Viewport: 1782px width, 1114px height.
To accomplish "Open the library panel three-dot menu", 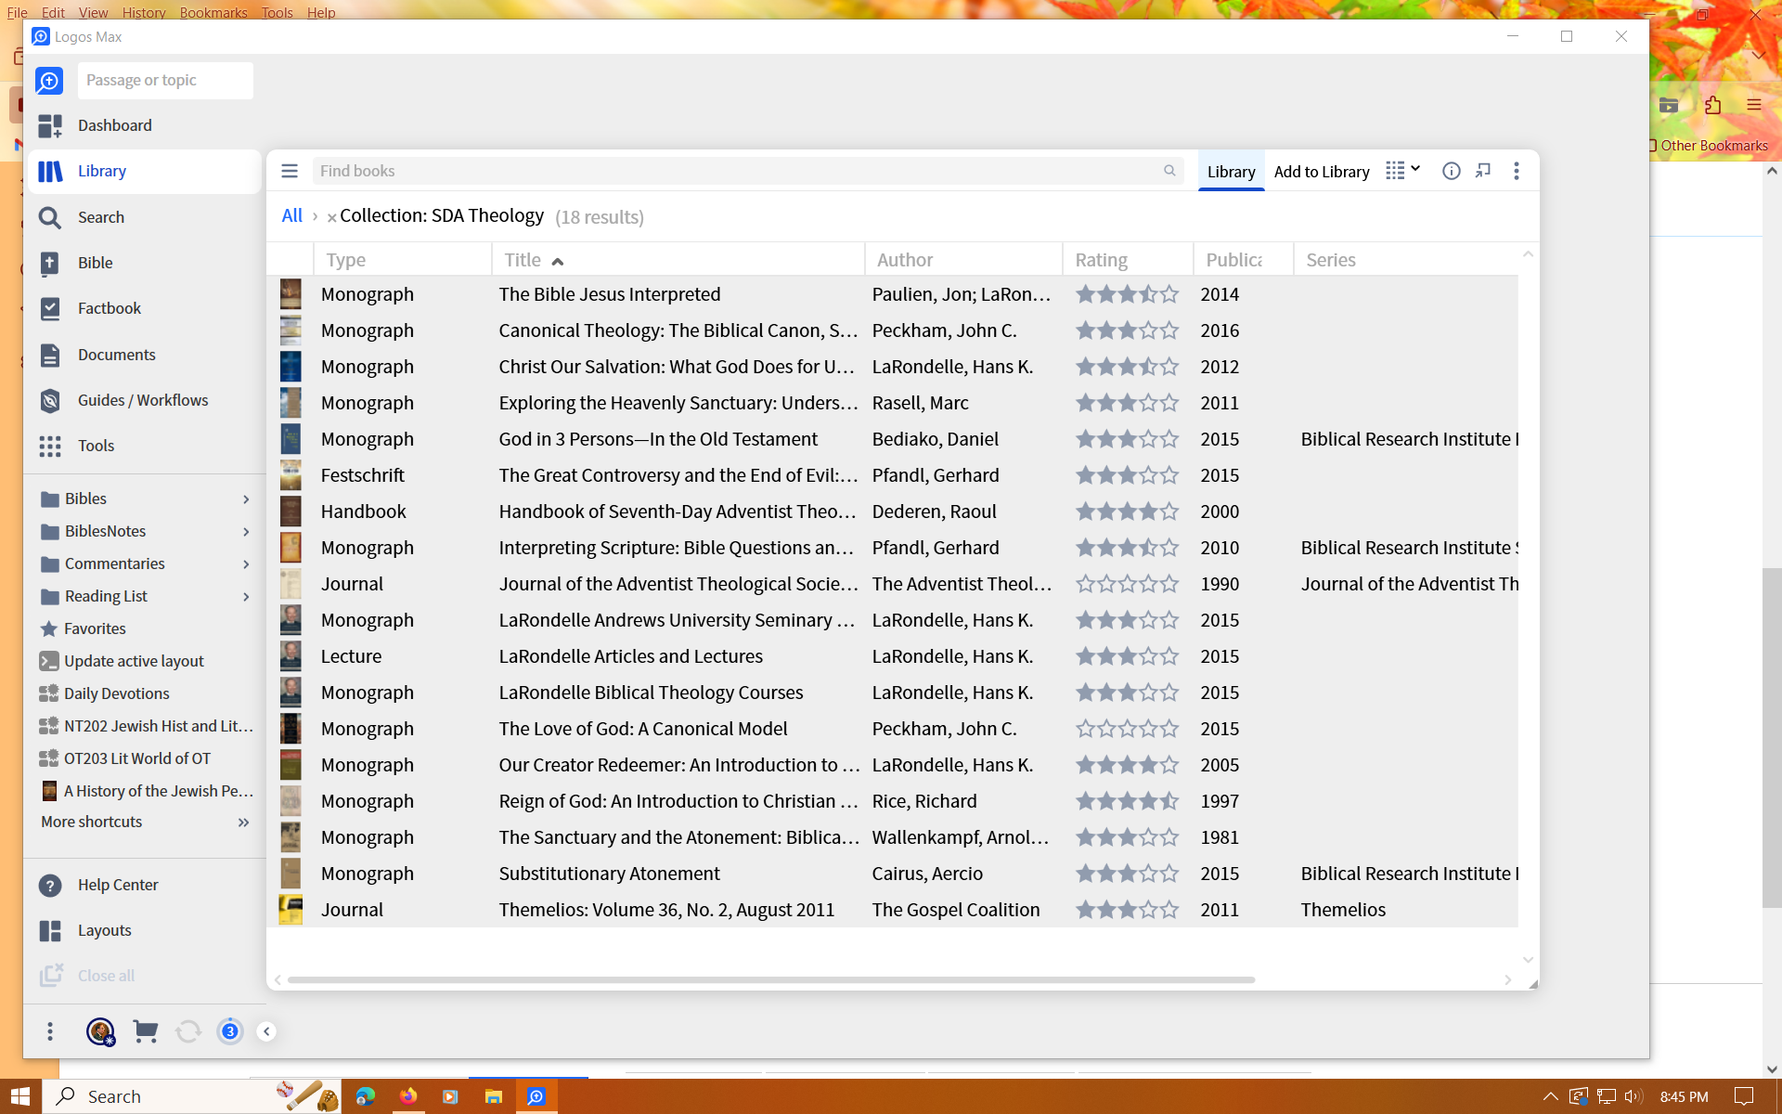I will pos(1516,171).
